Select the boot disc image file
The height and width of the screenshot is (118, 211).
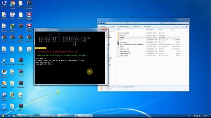pyautogui.click(x=121, y=40)
